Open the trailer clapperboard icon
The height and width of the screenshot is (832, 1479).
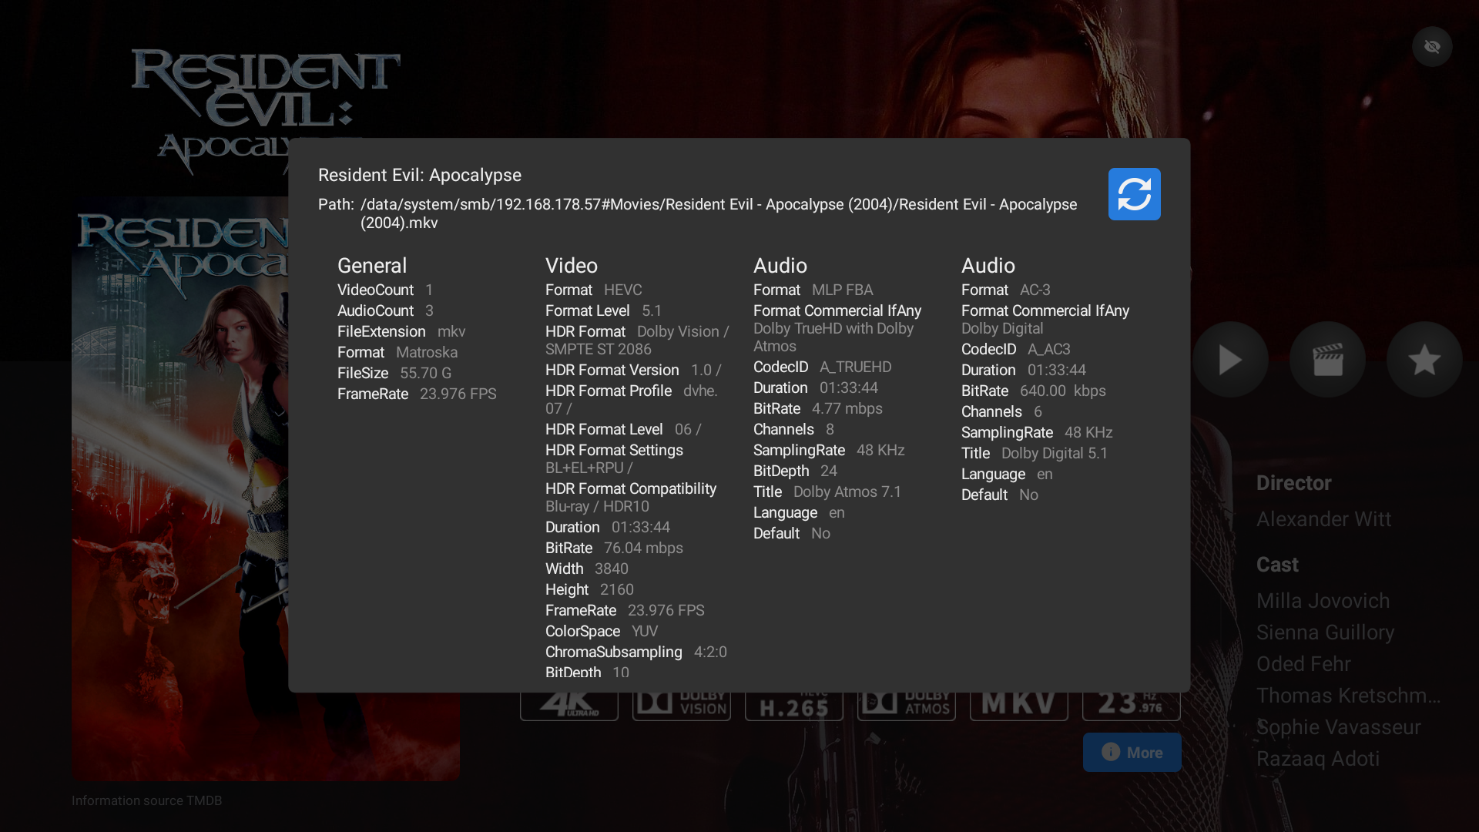click(1327, 360)
